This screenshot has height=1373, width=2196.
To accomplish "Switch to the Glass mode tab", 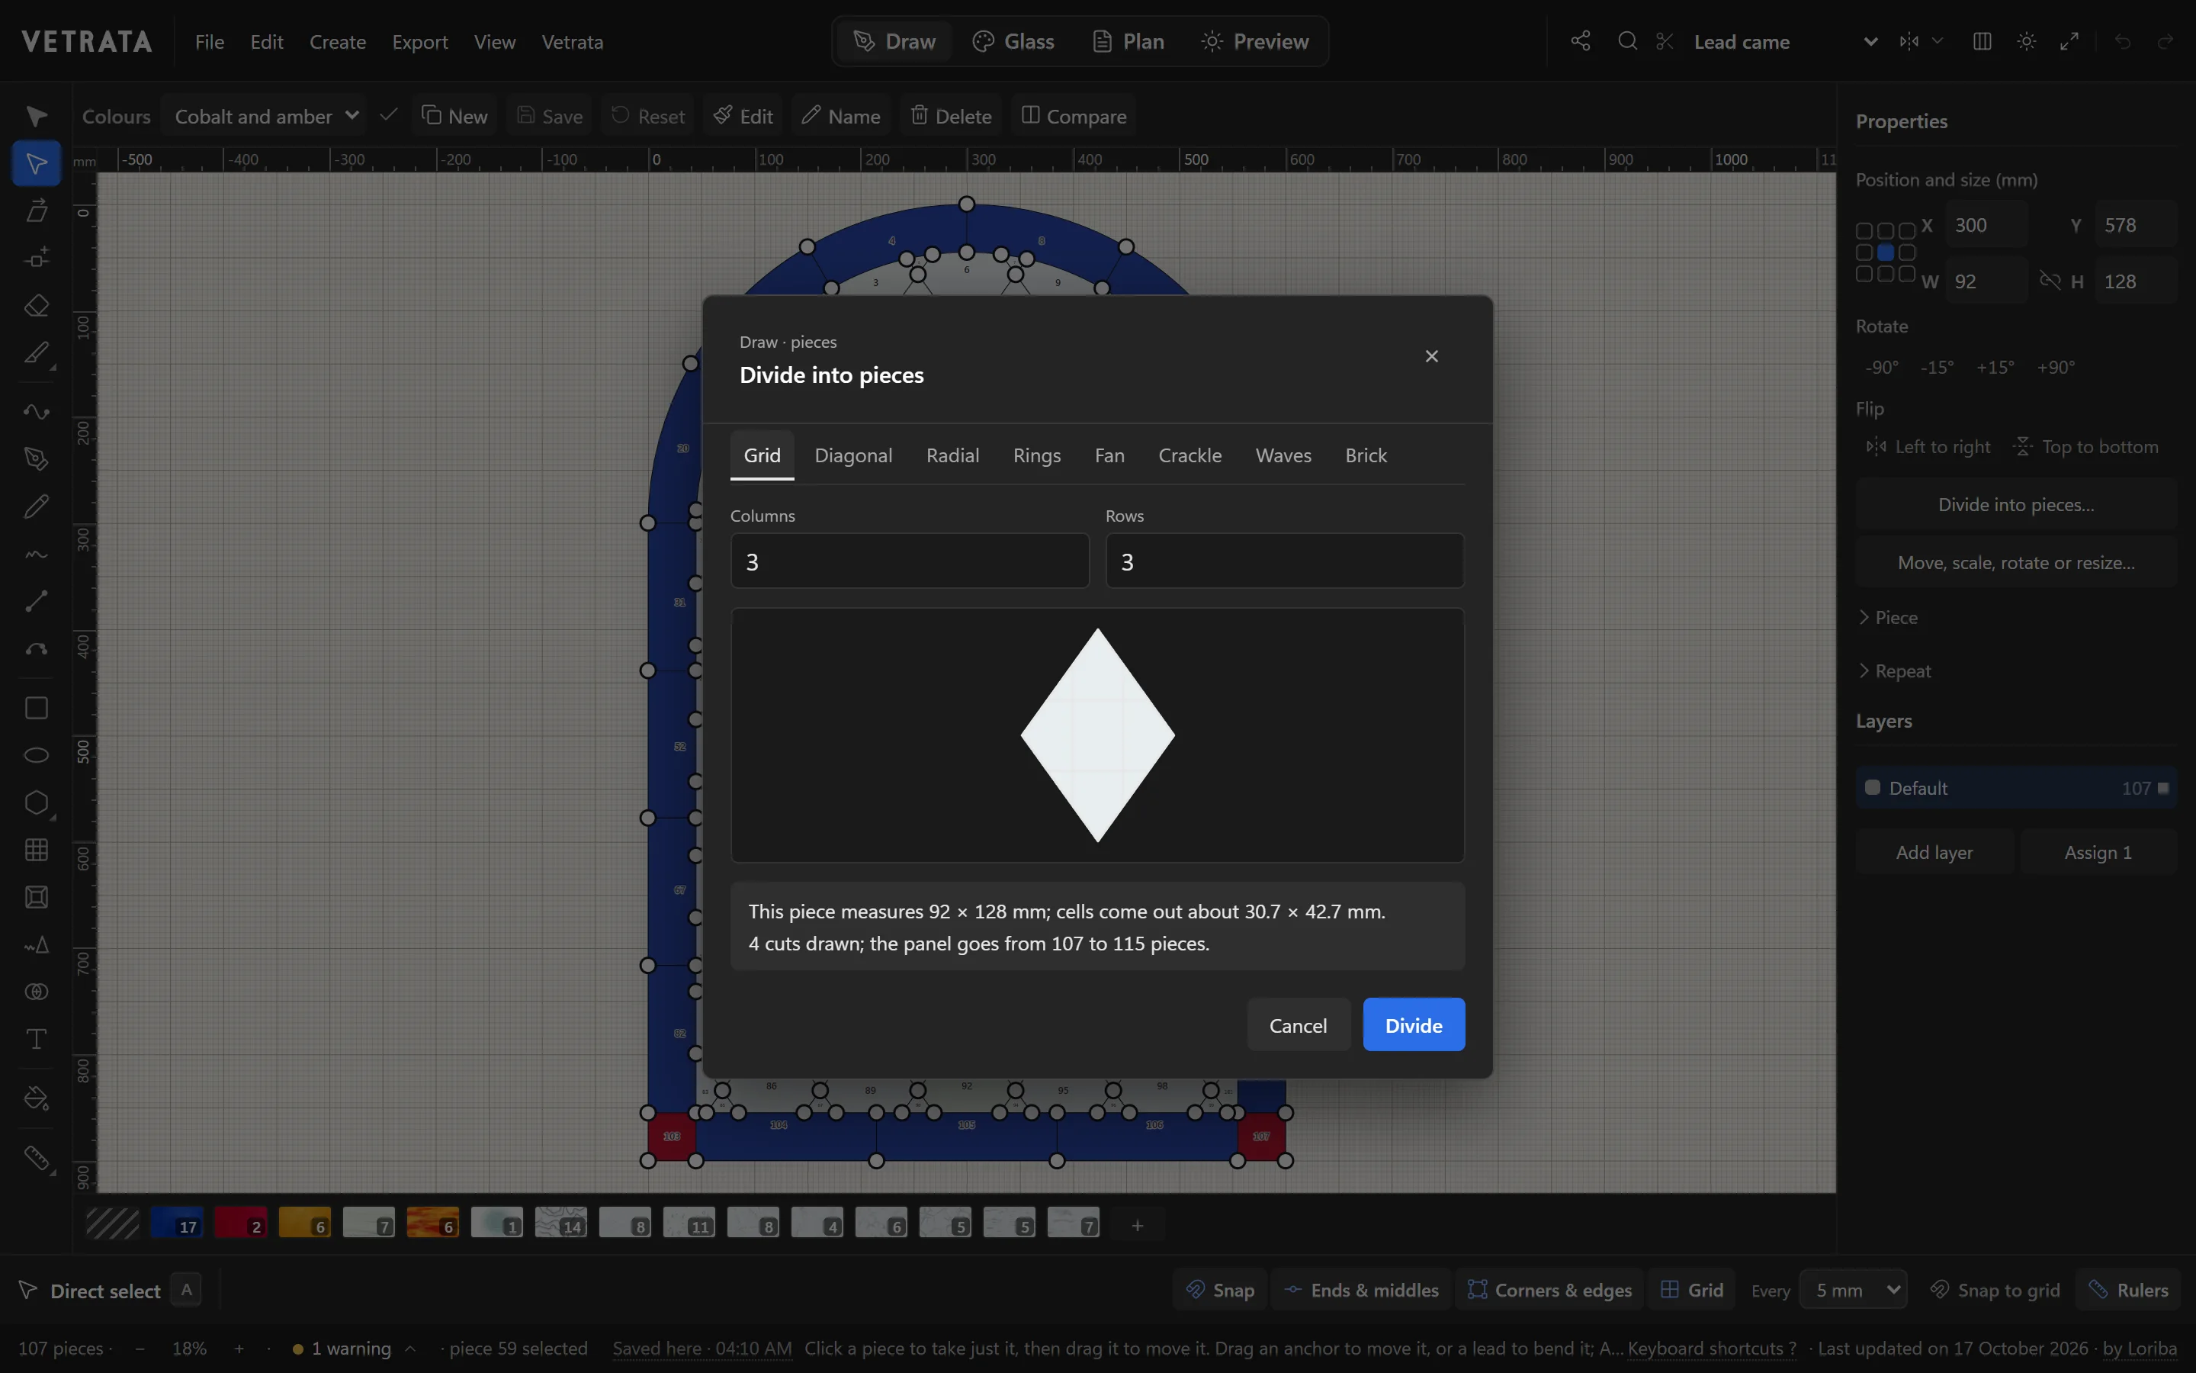I will pyautogui.click(x=1013, y=42).
